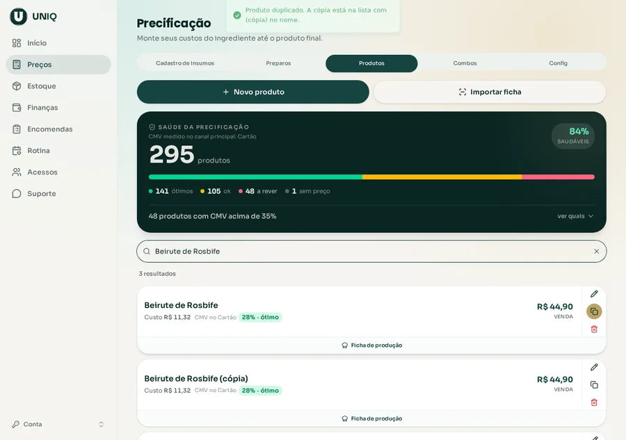Delete Beirute de Rosbife (cópia) via trash icon
This screenshot has width=626, height=440.
pos(594,402)
